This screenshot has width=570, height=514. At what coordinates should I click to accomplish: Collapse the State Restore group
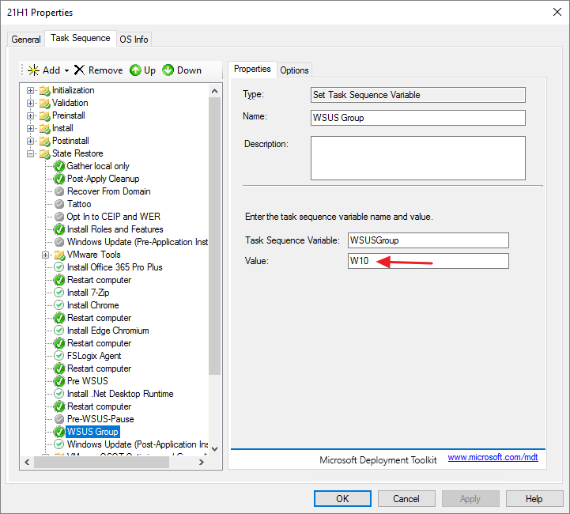click(x=31, y=153)
